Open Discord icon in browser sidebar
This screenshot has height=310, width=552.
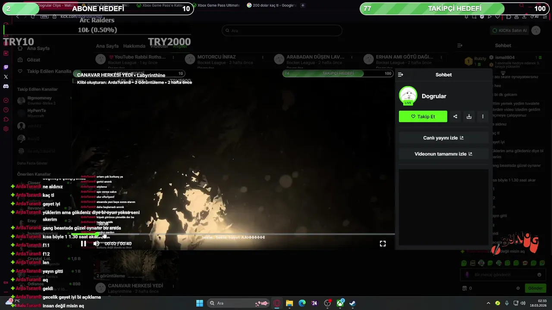tap(6, 86)
